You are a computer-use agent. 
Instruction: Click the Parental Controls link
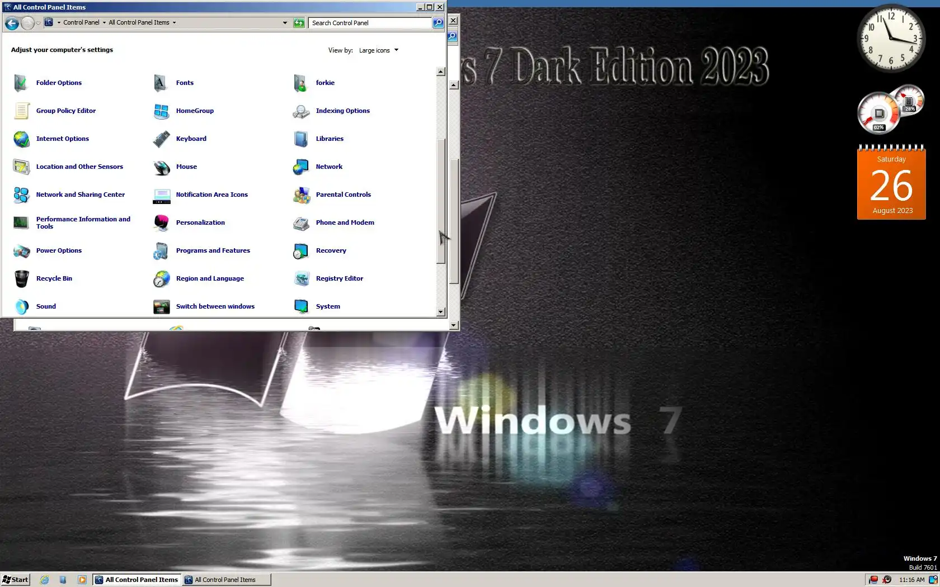[343, 195]
